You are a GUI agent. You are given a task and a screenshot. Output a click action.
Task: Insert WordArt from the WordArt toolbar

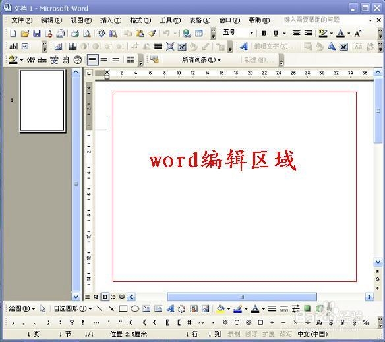click(x=243, y=46)
